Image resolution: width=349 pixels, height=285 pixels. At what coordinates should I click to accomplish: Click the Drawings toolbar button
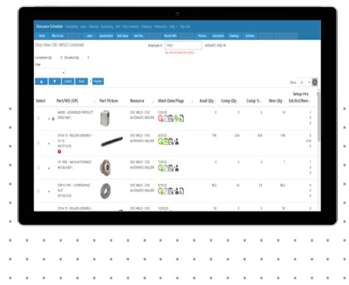pos(234,36)
